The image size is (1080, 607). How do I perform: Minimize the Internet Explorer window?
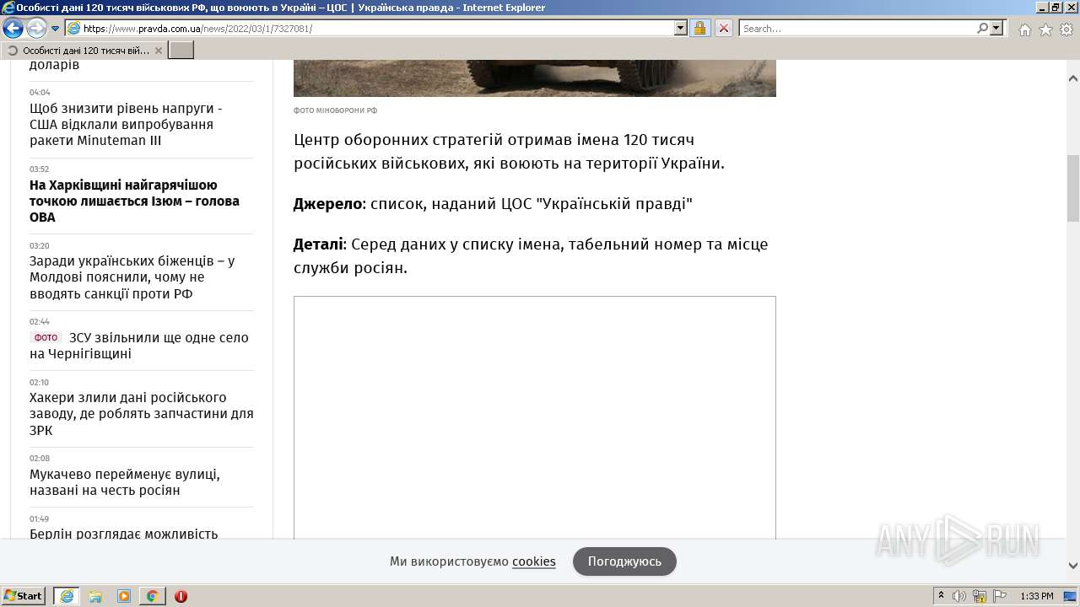tap(1041, 8)
